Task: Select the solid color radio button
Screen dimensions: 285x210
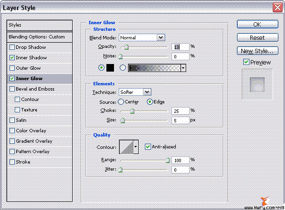Action: [101, 68]
